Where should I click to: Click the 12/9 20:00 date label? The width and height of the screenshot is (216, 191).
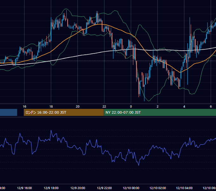click(x=78, y=188)
